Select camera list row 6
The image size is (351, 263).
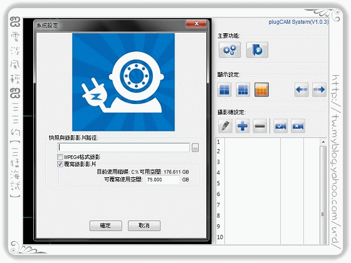[x=268, y=194]
